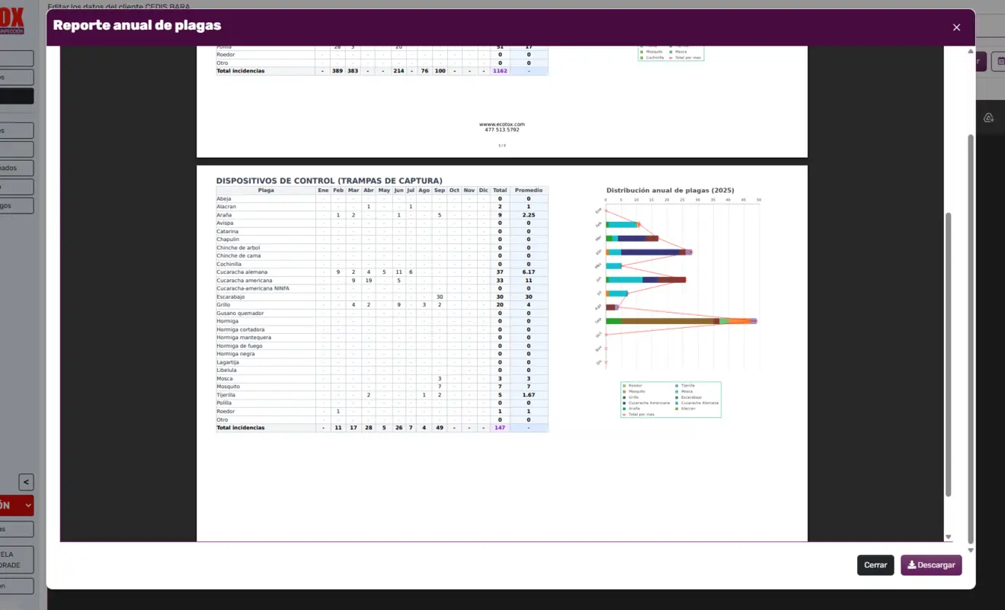Click the ECOTOX logo in the corner
The image size is (1005, 610).
pyautogui.click(x=12, y=20)
